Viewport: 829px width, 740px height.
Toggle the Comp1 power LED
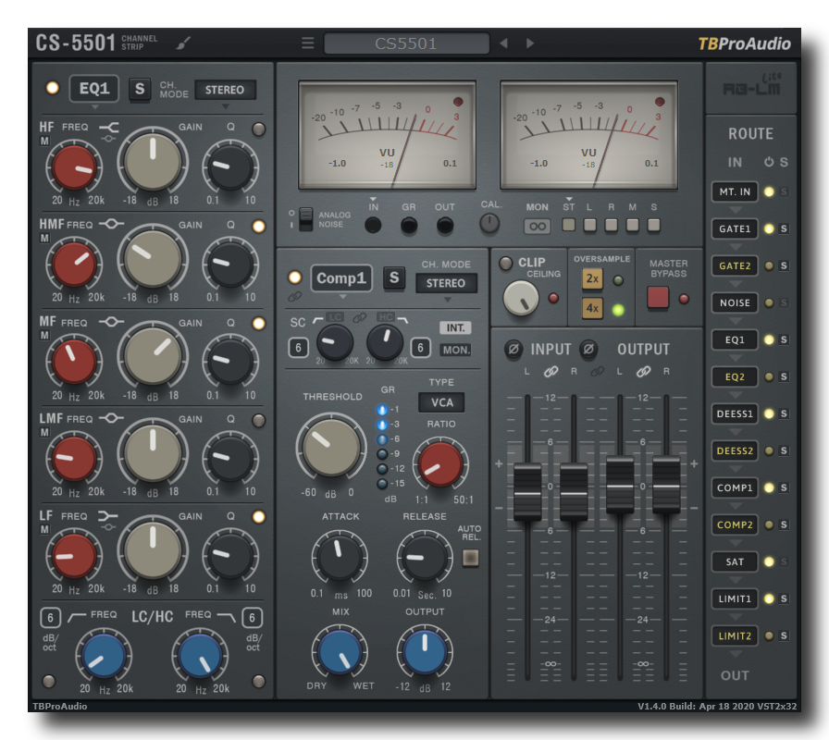(x=294, y=277)
